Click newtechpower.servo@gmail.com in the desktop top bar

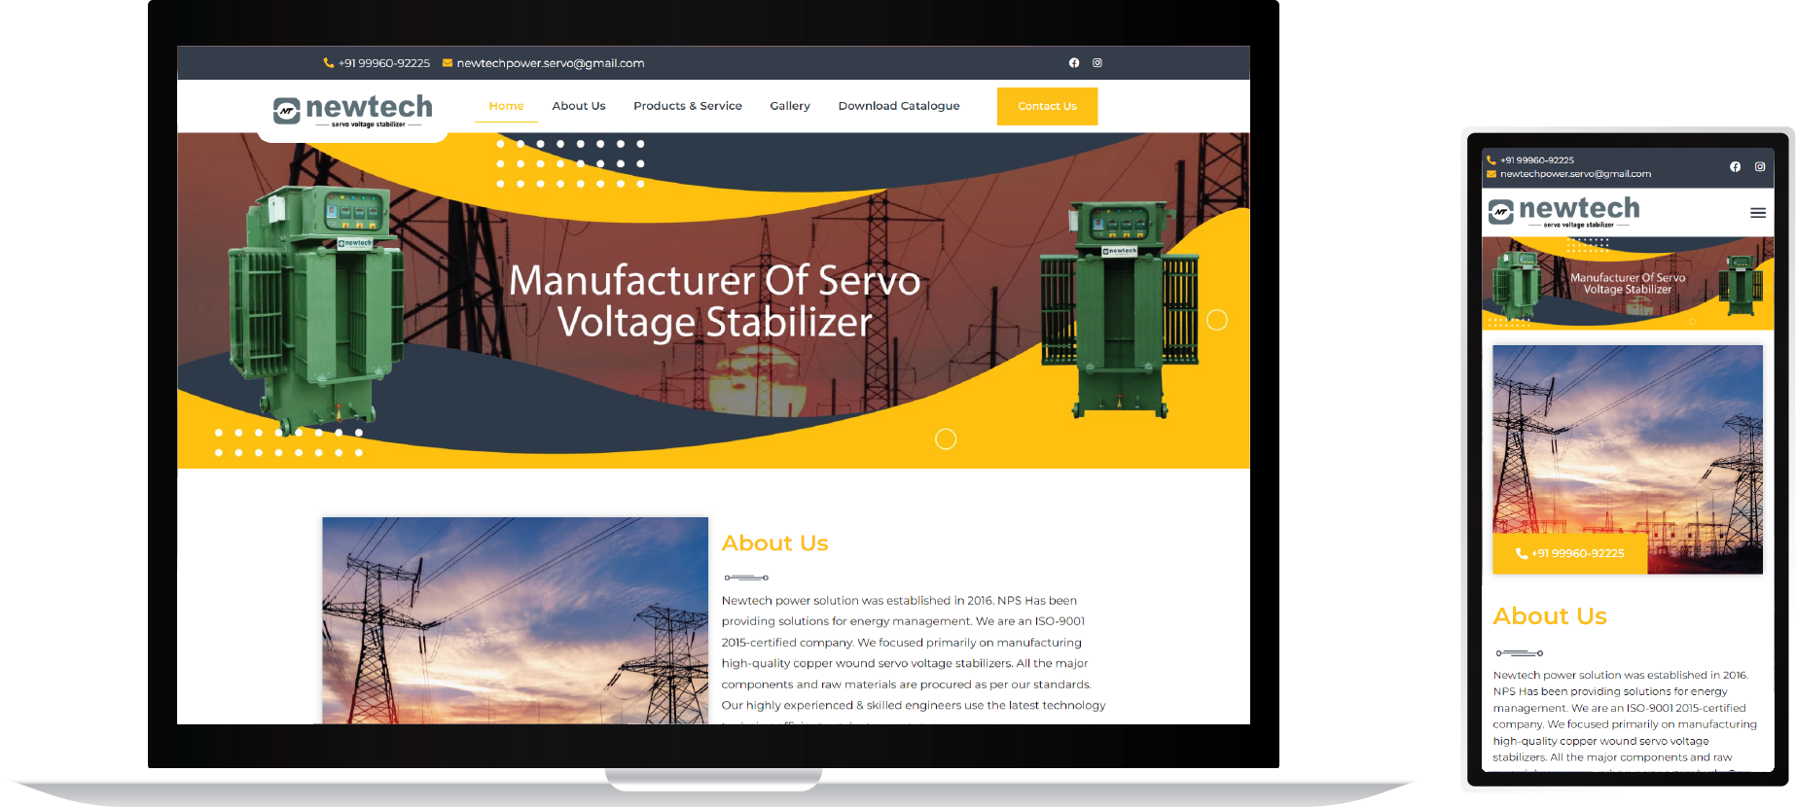pos(543,63)
